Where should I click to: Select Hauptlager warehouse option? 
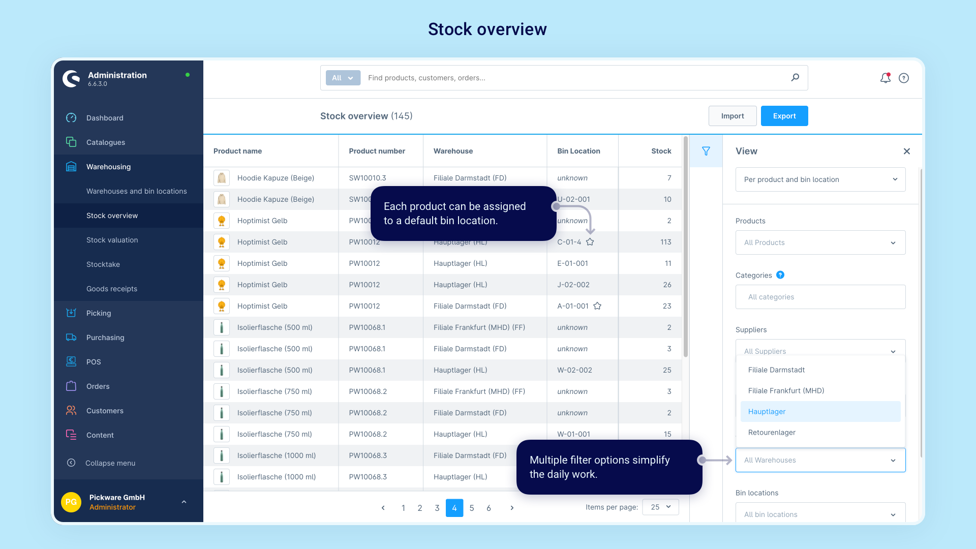(x=820, y=412)
